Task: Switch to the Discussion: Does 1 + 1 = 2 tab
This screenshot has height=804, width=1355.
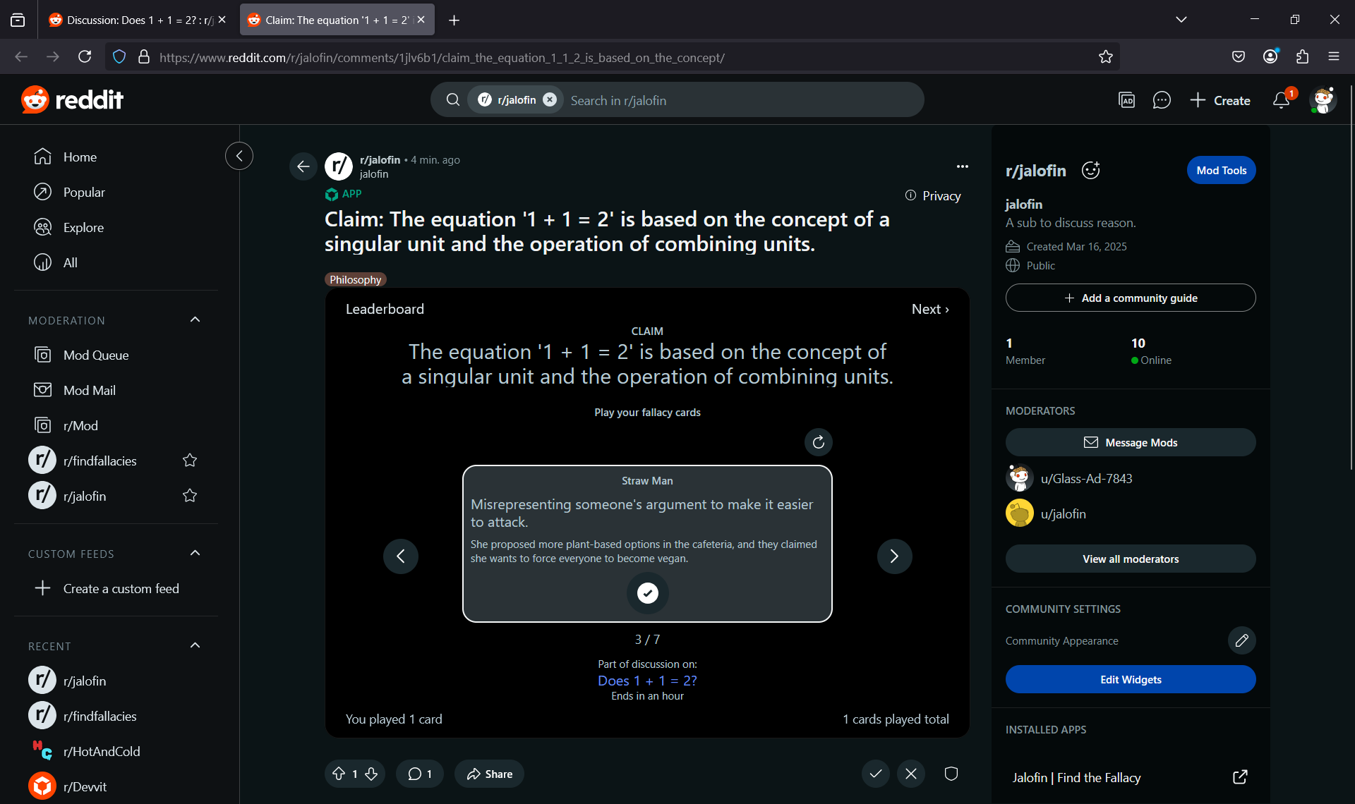Action: (x=134, y=20)
